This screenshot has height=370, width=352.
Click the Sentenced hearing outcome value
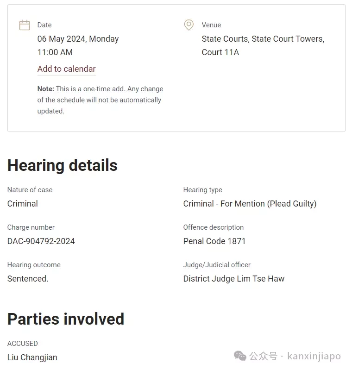28,279
